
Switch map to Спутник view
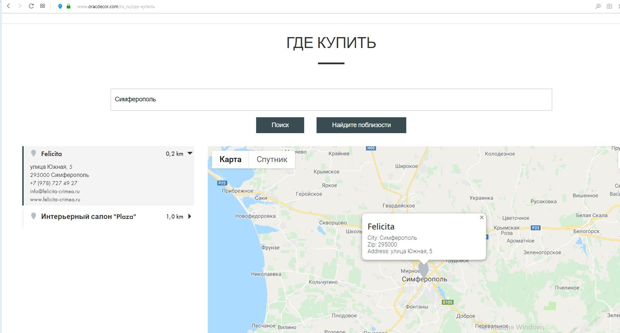coord(272,159)
